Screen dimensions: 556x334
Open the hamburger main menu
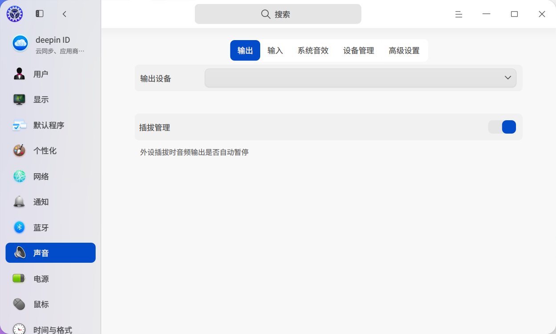click(459, 14)
